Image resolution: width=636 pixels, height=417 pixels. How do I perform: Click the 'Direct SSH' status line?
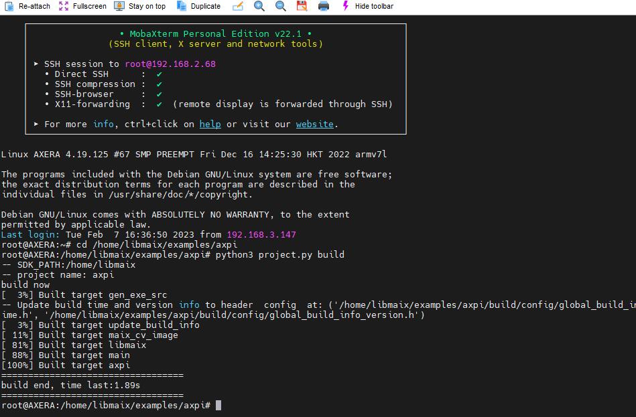click(103, 74)
